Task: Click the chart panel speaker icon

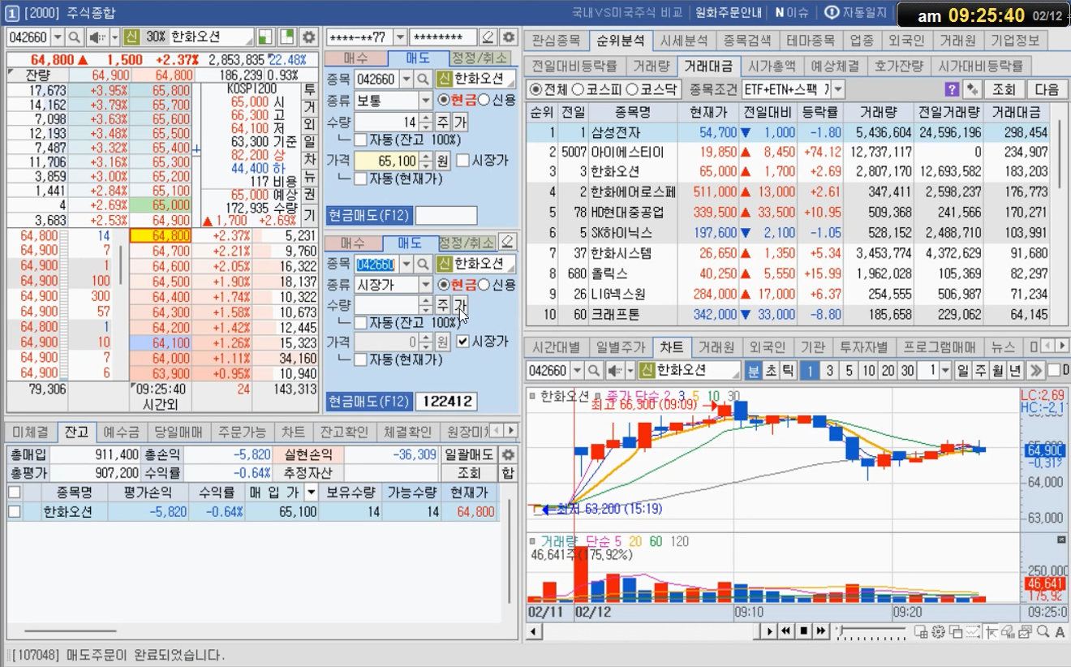Action: pyautogui.click(x=617, y=370)
